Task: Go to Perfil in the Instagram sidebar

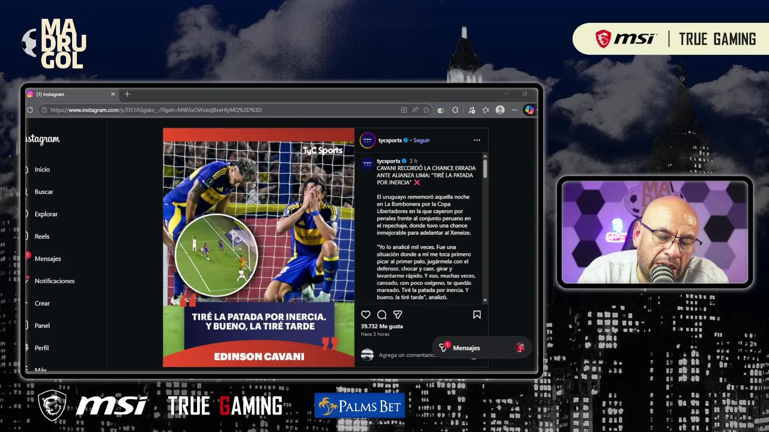Action: (41, 348)
